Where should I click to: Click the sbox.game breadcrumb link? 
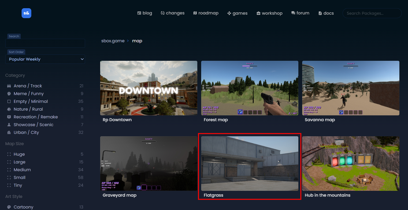113,41
